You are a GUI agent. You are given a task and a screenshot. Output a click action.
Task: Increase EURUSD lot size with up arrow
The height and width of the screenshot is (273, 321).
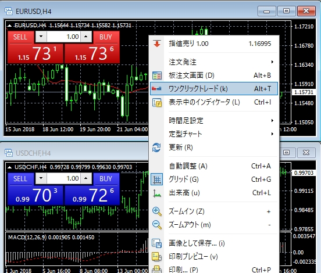(x=86, y=37)
